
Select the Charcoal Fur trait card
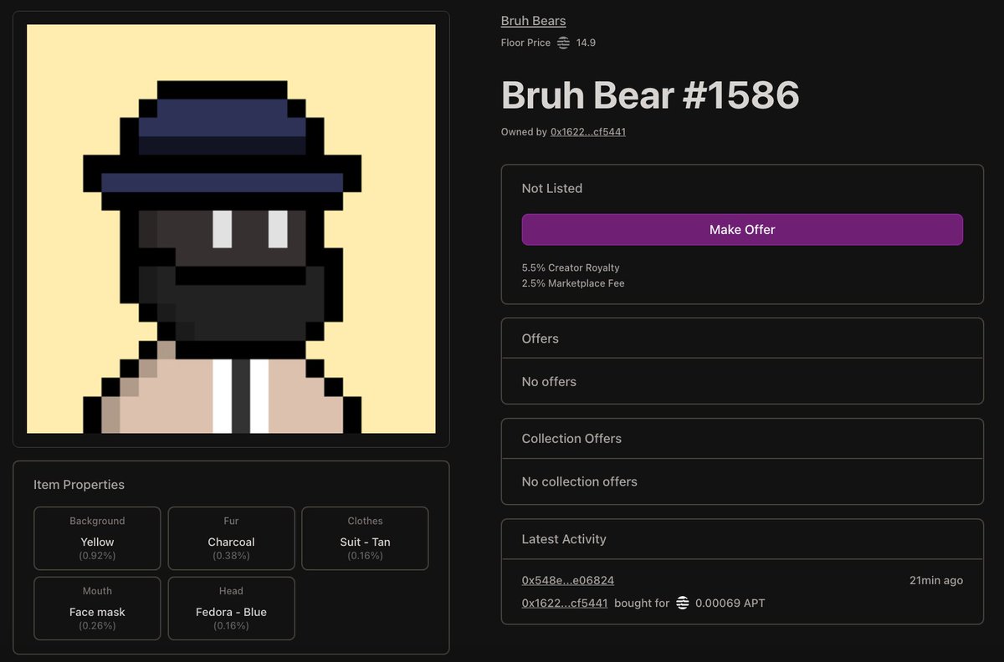click(x=231, y=538)
